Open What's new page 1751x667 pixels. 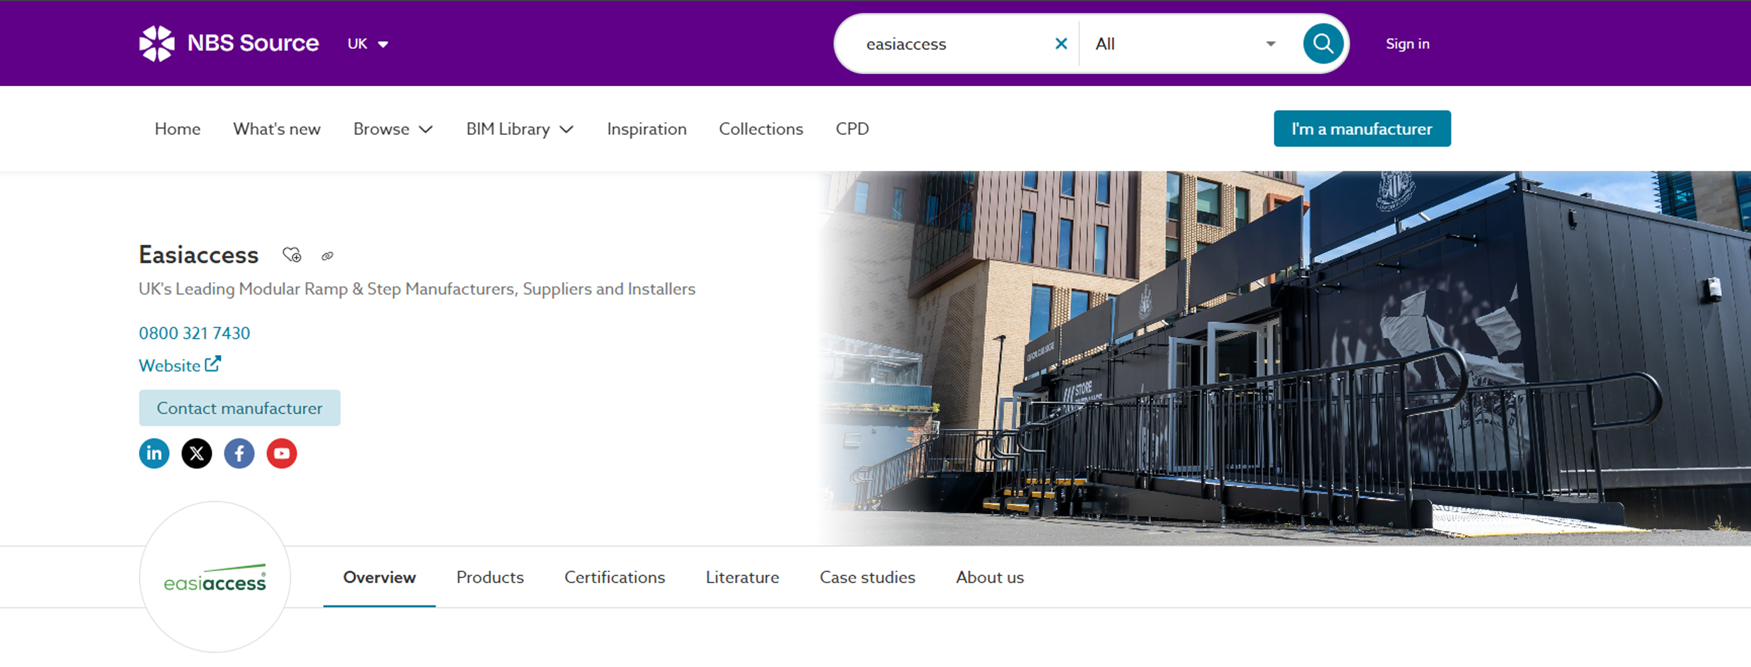point(277,129)
